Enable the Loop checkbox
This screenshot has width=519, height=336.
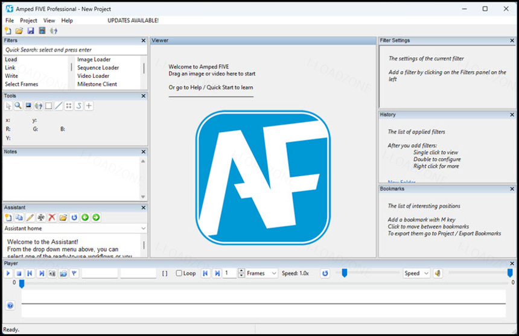coord(179,273)
